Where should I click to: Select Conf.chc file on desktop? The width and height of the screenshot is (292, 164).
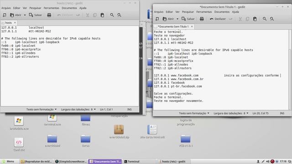click(x=19, y=144)
